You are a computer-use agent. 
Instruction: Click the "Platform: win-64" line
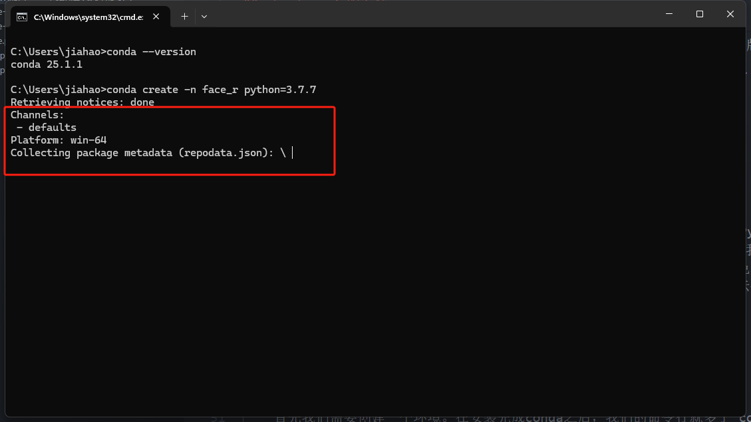[59, 140]
